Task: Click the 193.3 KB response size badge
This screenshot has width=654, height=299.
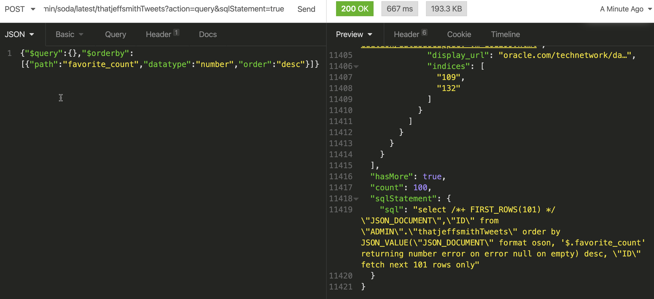Action: click(x=446, y=9)
